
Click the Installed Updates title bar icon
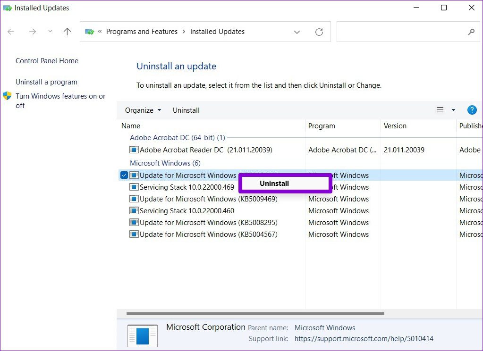[x=8, y=8]
